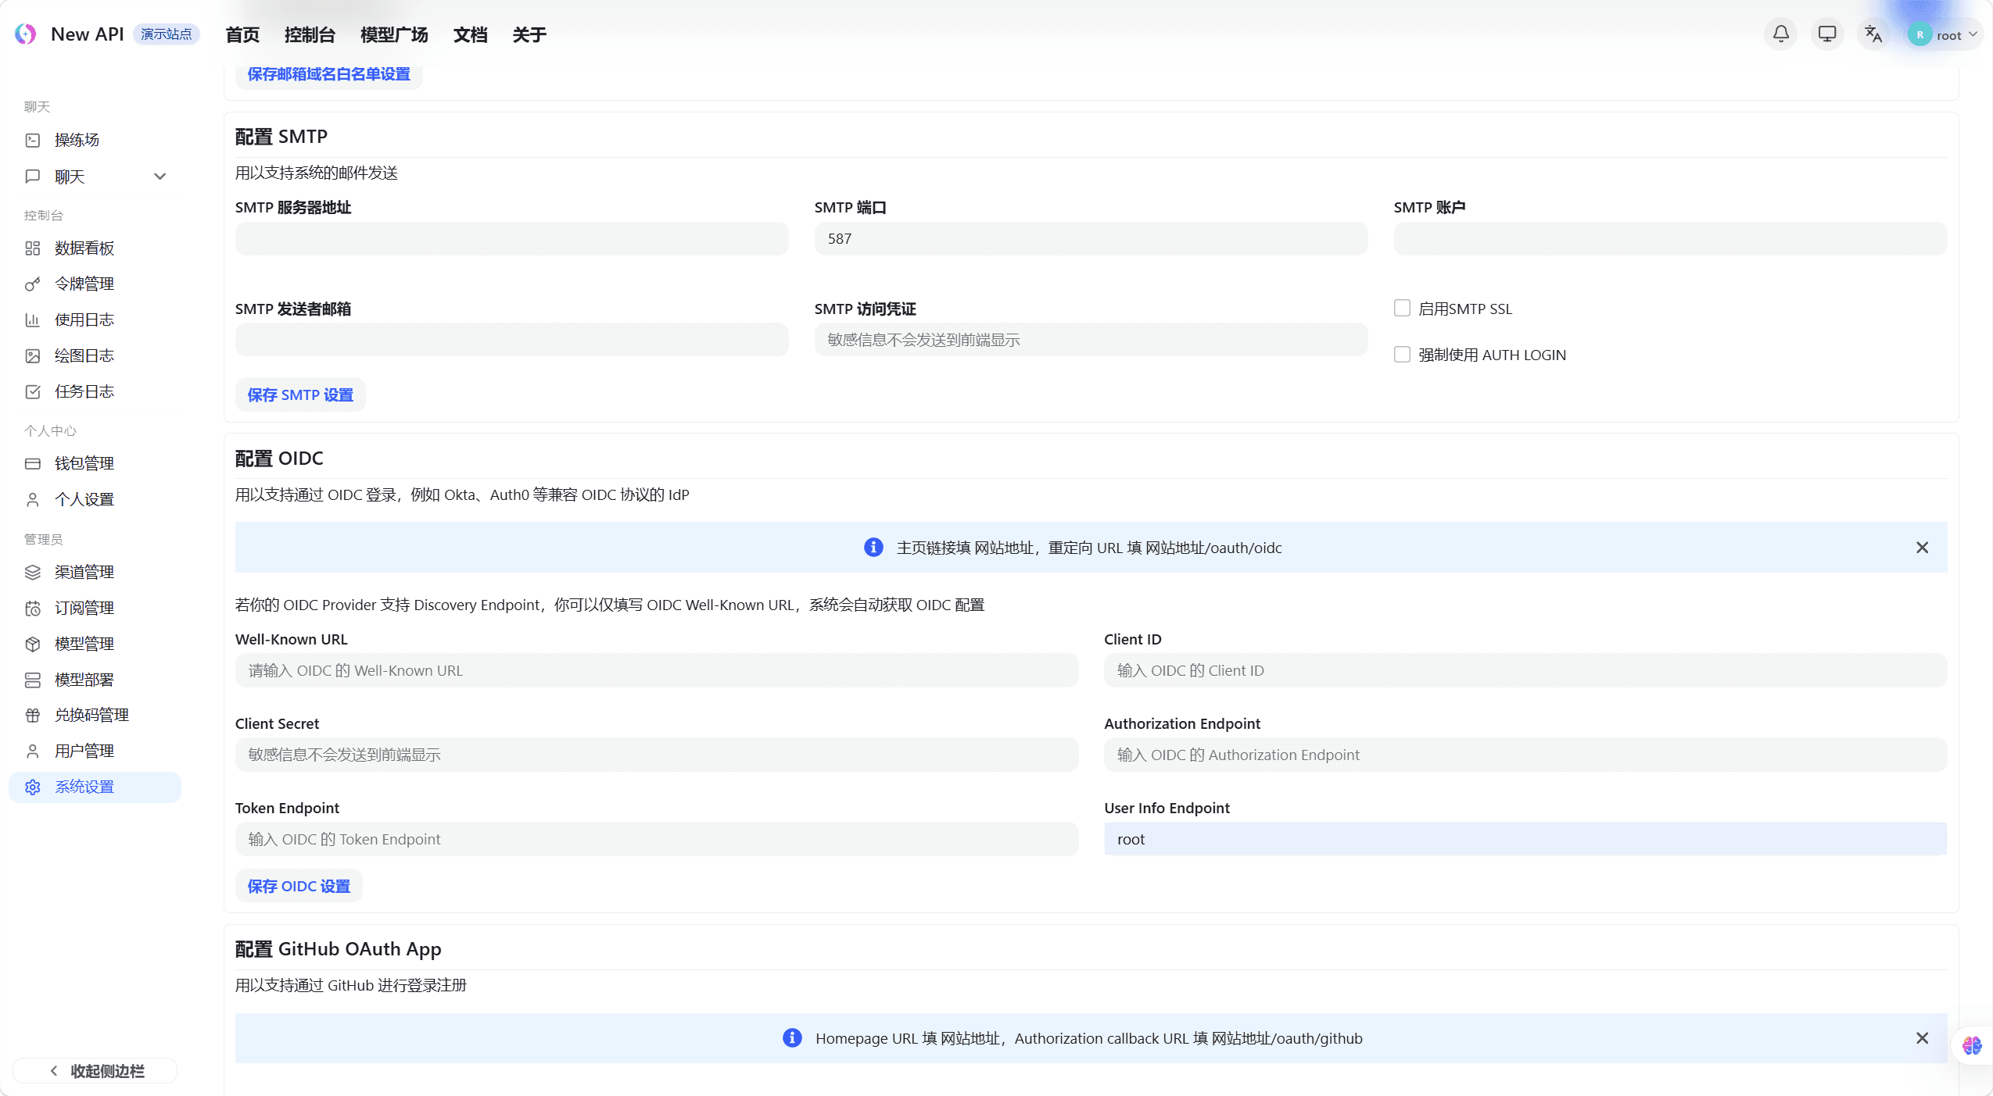Dismiss the OIDC info banner
The height and width of the screenshot is (1096, 1993).
tap(1923, 547)
